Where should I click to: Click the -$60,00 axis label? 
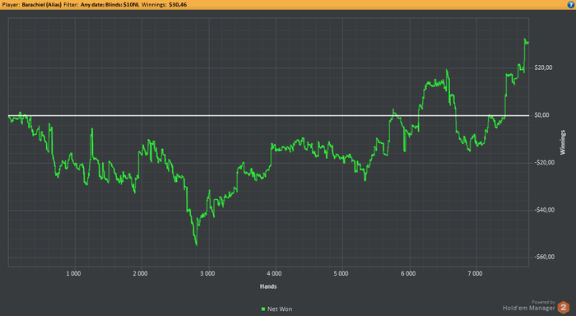pyautogui.click(x=544, y=257)
